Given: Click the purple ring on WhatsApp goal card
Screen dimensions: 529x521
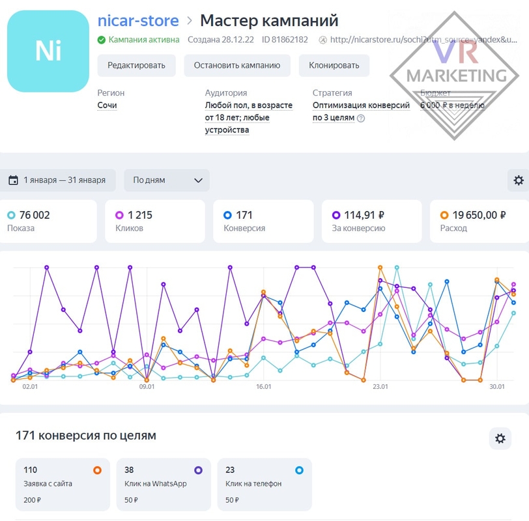Looking at the screenshot, I should point(198,470).
